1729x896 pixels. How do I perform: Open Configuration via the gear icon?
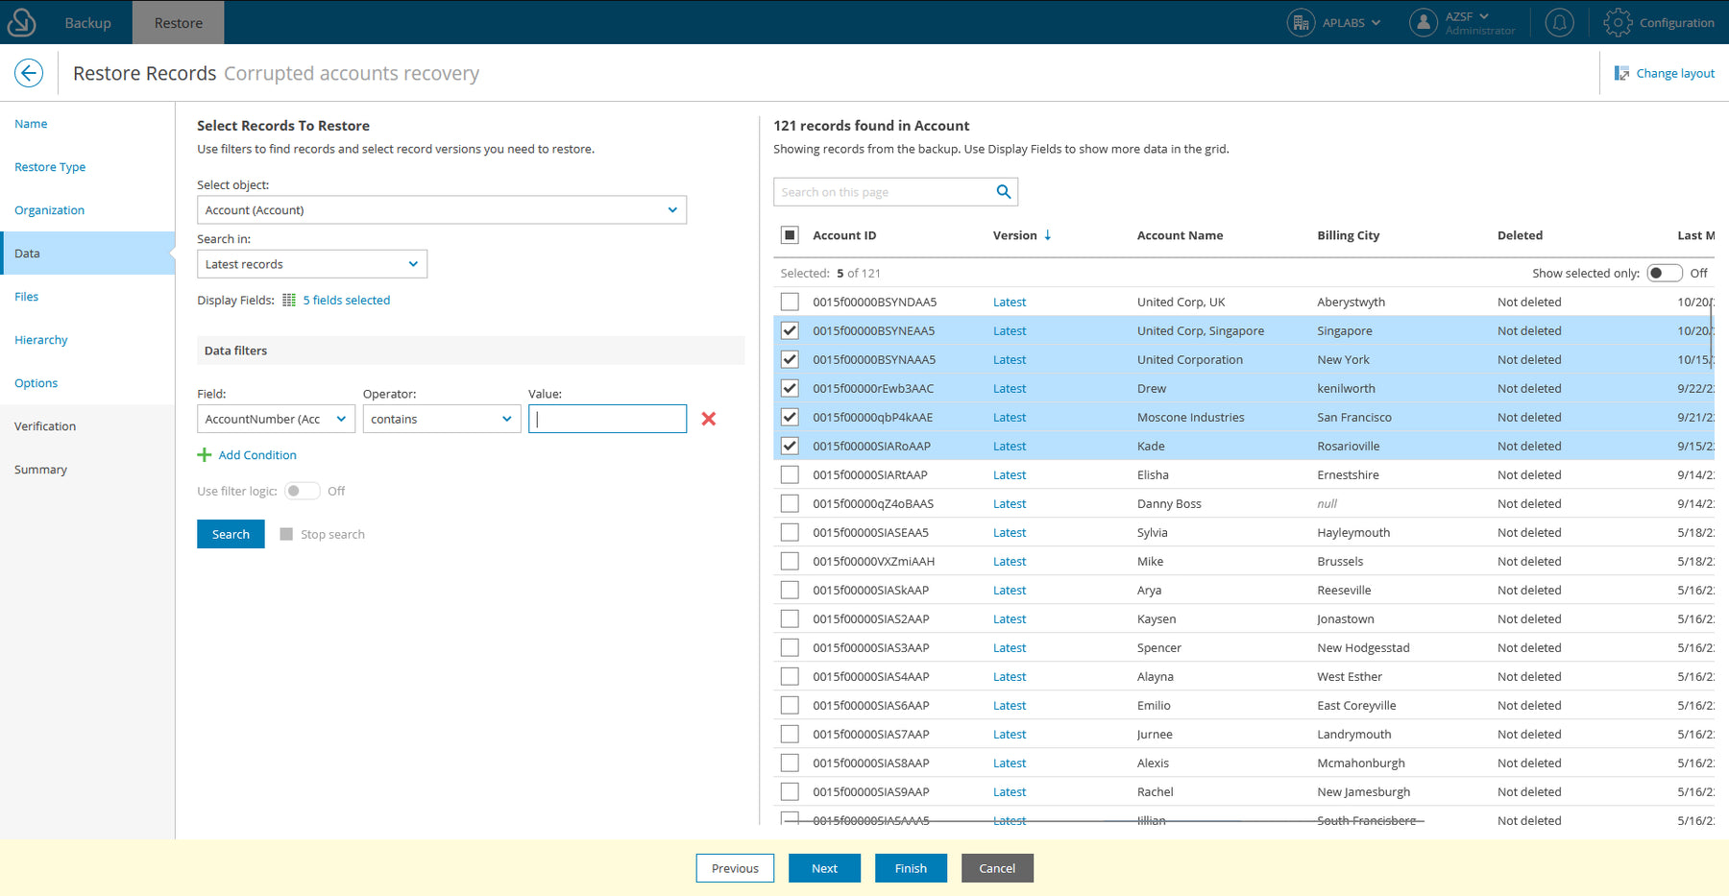tap(1618, 22)
